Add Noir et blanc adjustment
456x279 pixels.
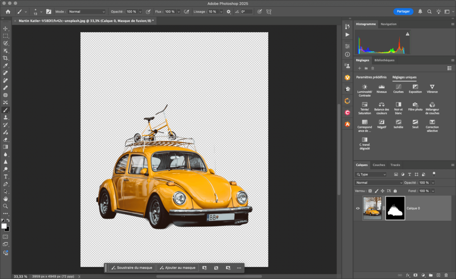399,108
